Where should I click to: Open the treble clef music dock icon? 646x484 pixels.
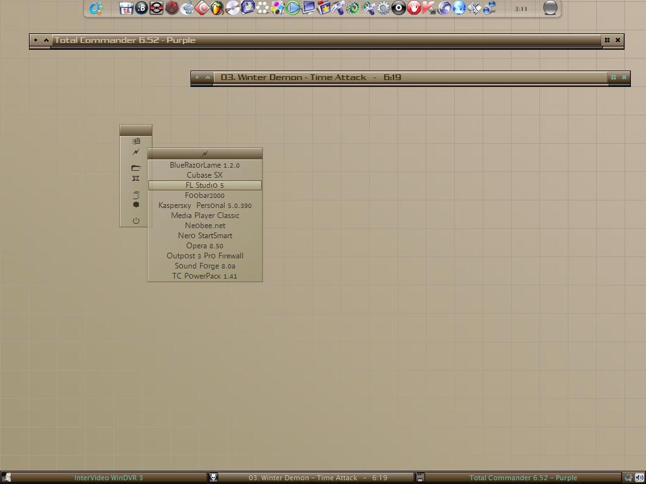click(187, 8)
